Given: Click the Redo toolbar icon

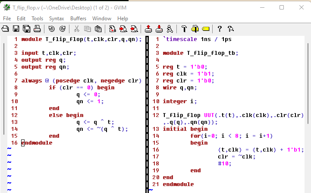Looking at the screenshot, I should (x=62, y=29).
